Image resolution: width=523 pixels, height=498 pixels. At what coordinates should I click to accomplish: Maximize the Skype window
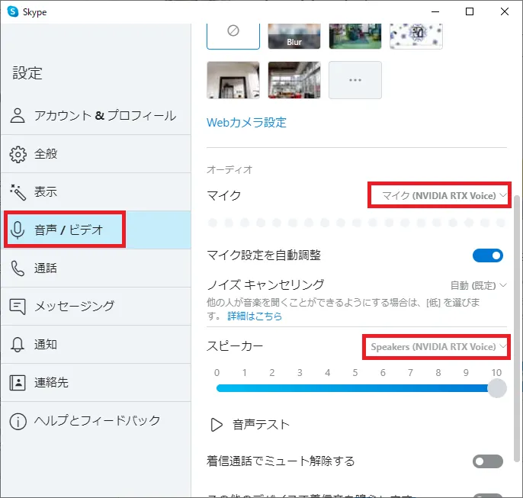coord(470,11)
